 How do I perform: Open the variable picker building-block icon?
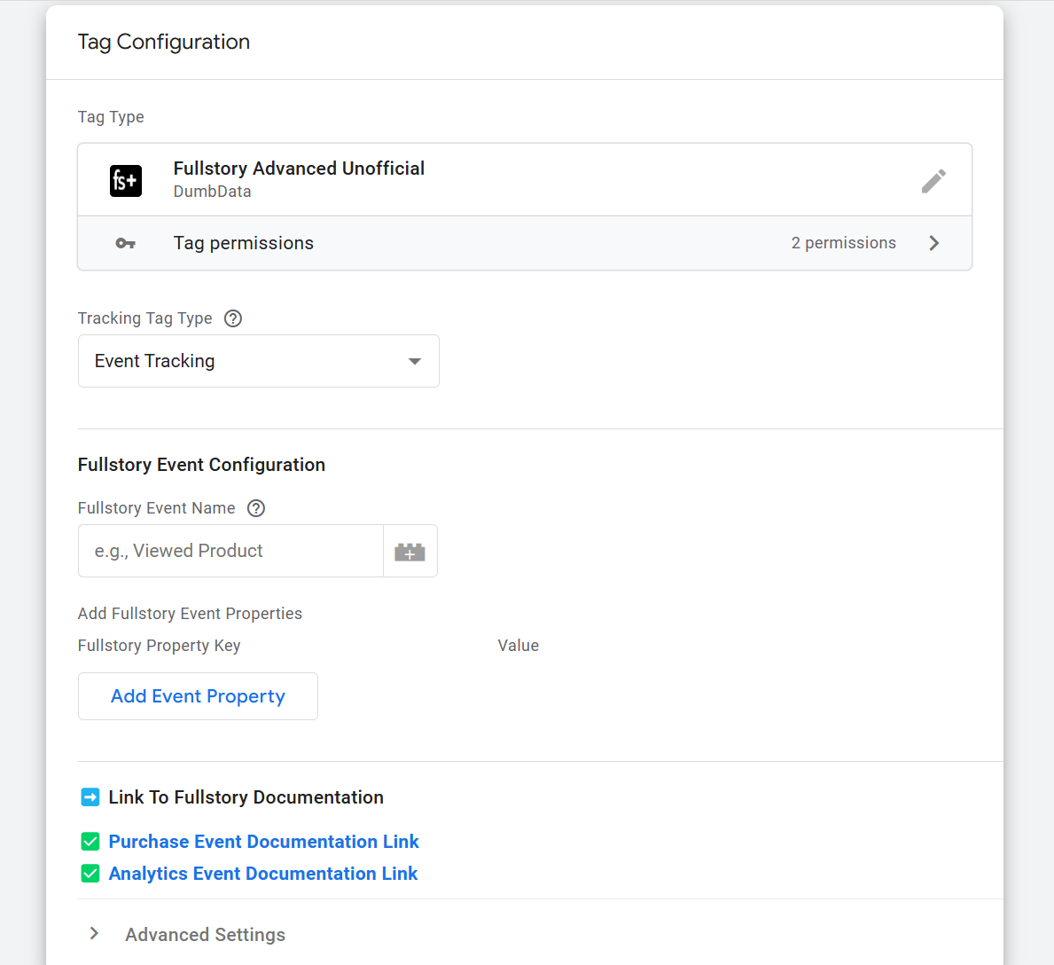[410, 551]
